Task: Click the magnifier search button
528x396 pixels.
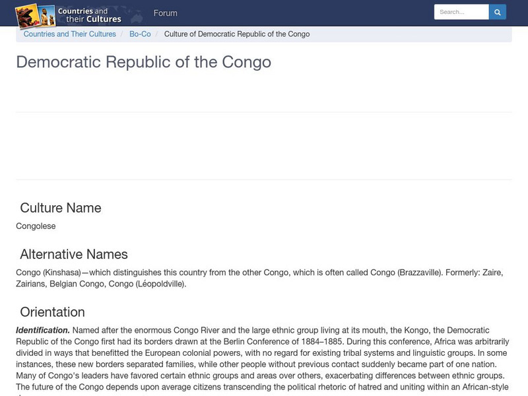Action: click(498, 12)
